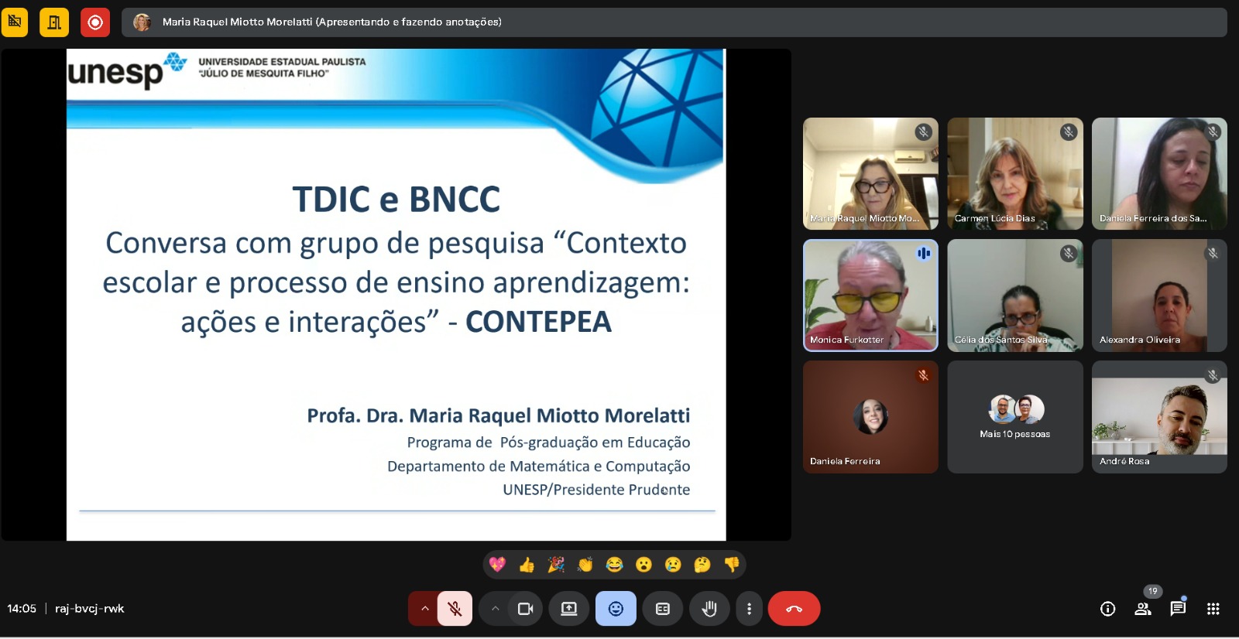Open the three-dot more options menu
The width and height of the screenshot is (1239, 639).
pos(749,609)
